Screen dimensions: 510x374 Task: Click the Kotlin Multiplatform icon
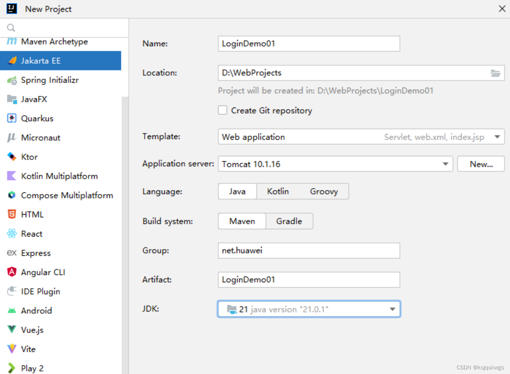click(x=12, y=176)
